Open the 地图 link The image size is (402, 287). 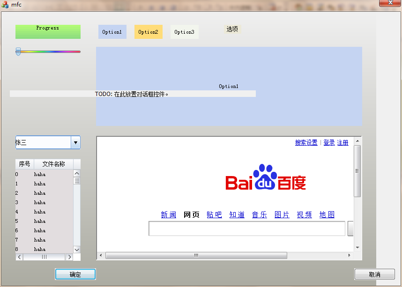(327, 214)
